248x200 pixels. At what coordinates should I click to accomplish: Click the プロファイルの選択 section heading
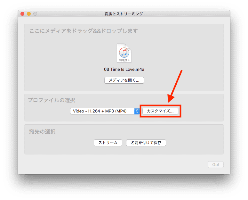click(x=52, y=100)
